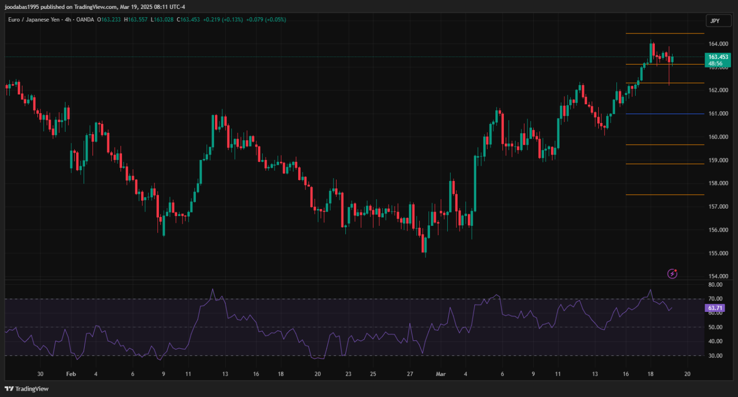Click the purple 63.71 RSI value label
The width and height of the screenshot is (738, 397).
(714, 308)
